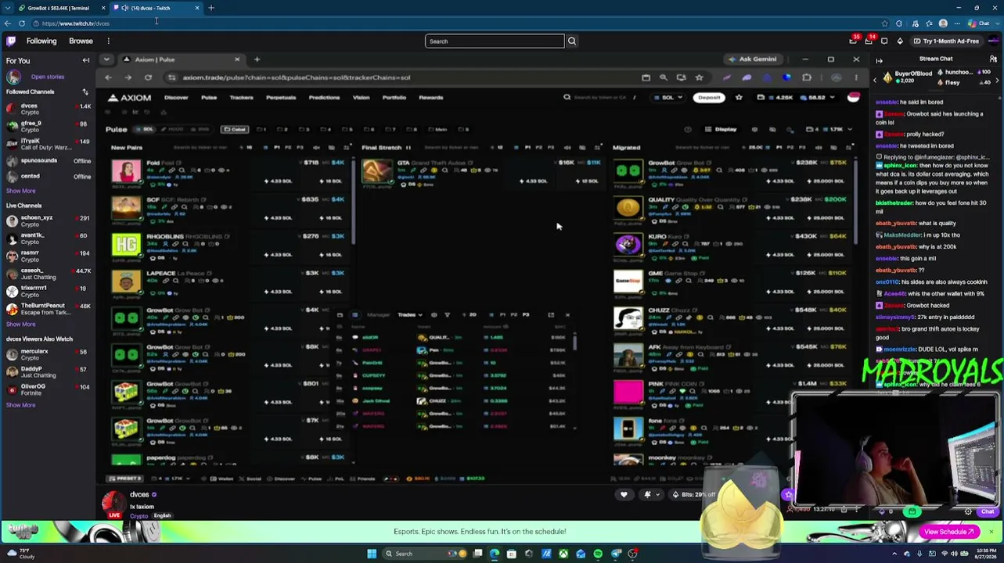
Task: Expand Show More under Followed Channels
Action: coord(21,191)
